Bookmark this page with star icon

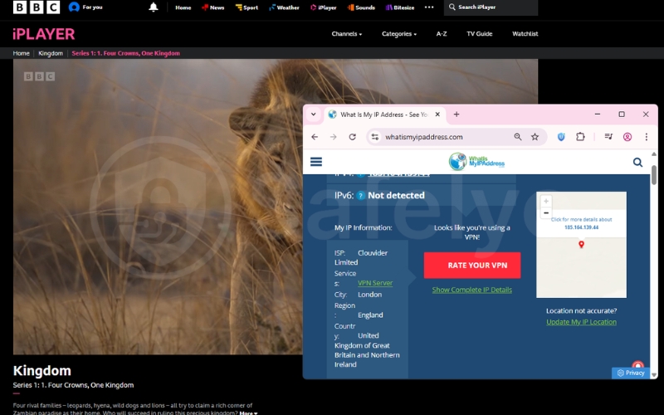535,137
